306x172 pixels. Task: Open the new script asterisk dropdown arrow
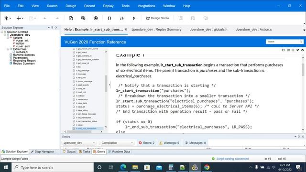click(x=10, y=18)
